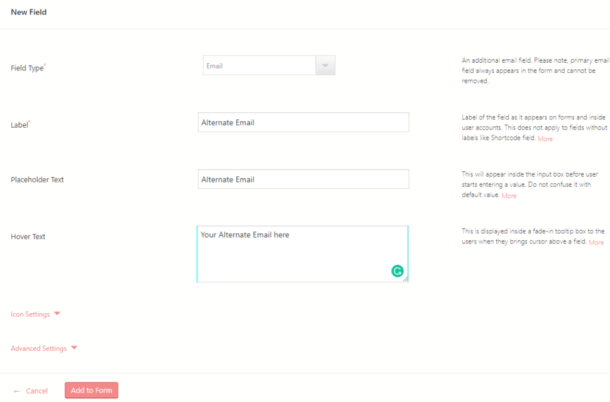This screenshot has width=610, height=402.
Task: Click the Cancel link
Action: (x=36, y=391)
